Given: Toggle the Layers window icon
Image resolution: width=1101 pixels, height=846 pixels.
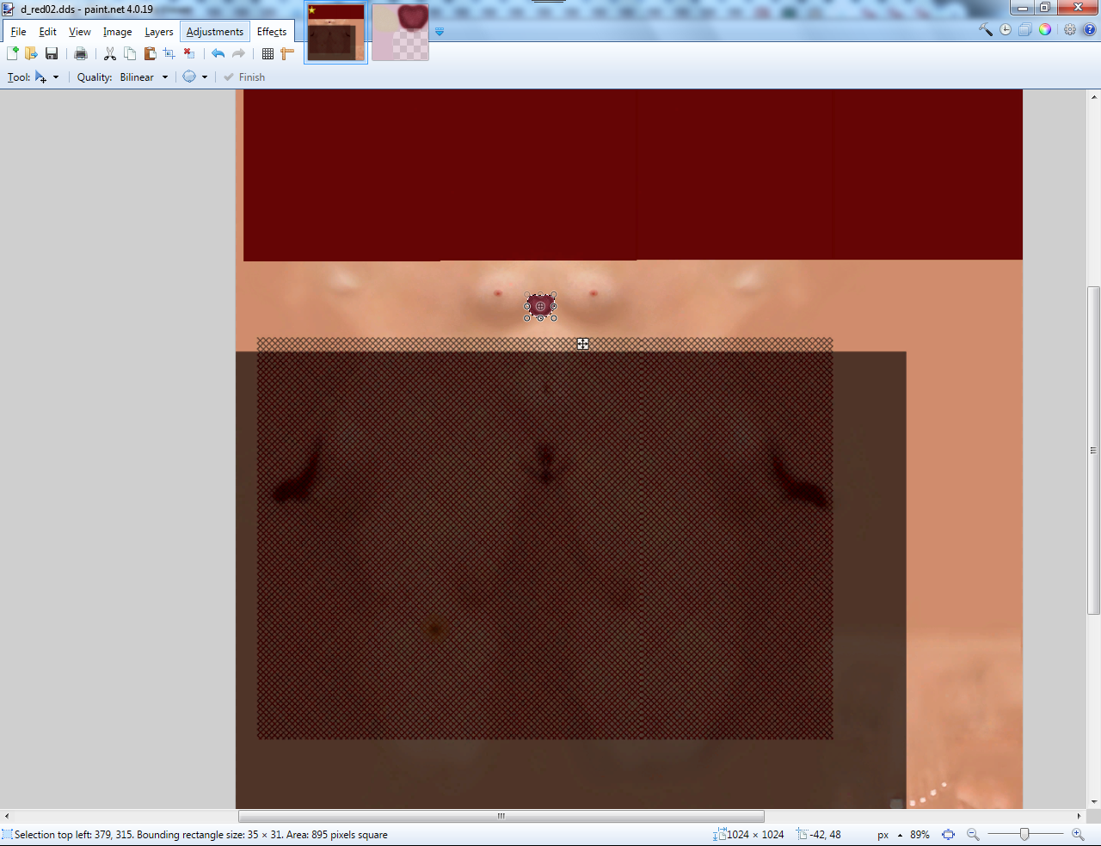Looking at the screenshot, I should pyautogui.click(x=1025, y=29).
